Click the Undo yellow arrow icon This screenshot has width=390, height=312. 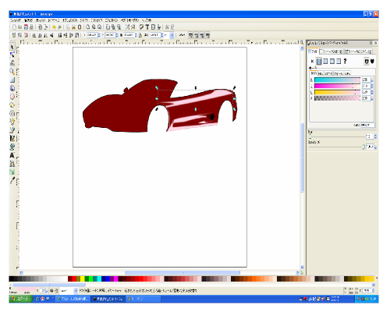54,27
